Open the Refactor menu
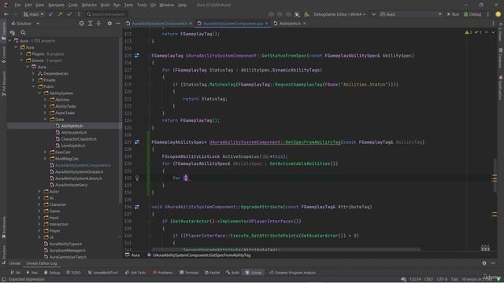Screen dimensions: 504x283 coord(89,6)
